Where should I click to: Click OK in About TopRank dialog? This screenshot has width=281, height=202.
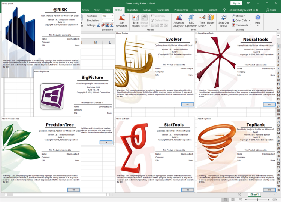pos(269,190)
